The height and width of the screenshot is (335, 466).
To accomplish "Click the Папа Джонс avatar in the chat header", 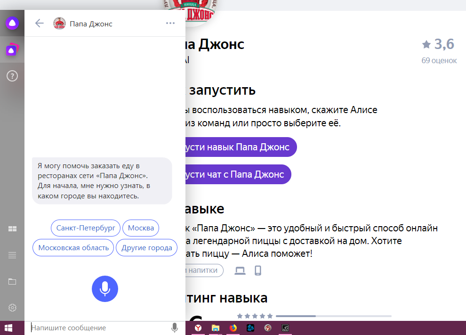I will coord(59,23).
